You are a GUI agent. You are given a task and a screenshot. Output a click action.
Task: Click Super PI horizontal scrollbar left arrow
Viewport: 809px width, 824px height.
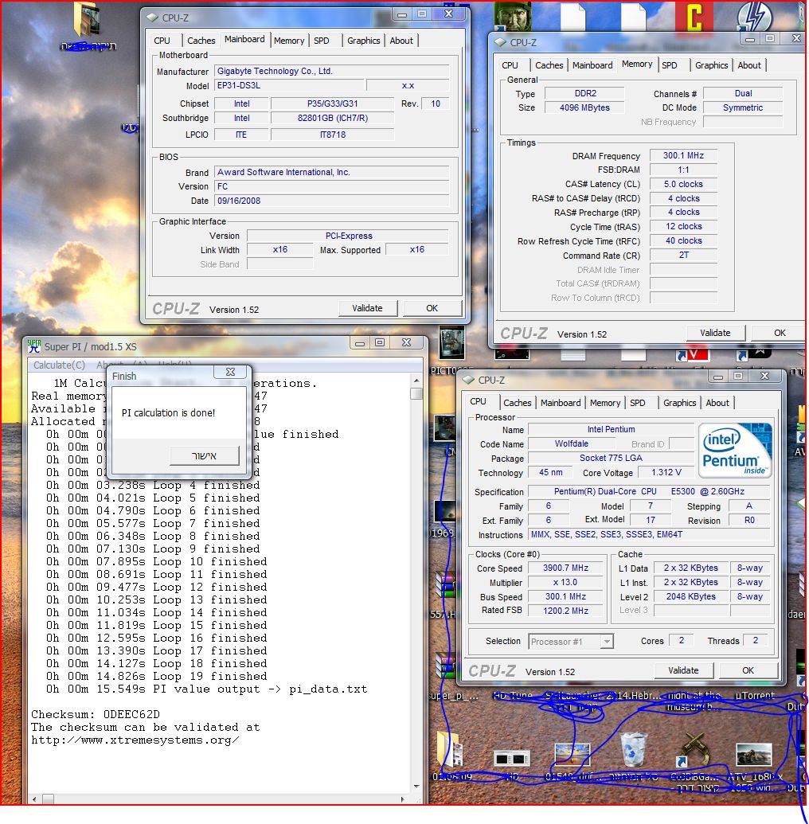point(35,799)
